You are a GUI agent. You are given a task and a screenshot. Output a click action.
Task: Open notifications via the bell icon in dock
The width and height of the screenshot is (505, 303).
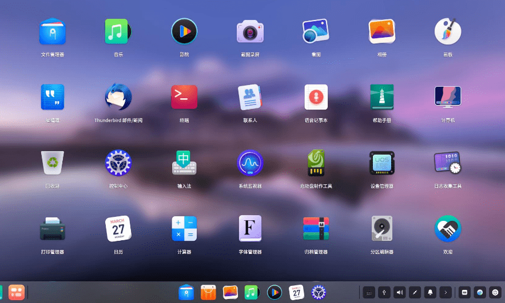[x=431, y=292]
